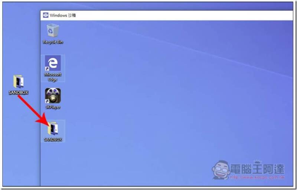
Task: Click the 電腦王阿達 watermark text
Action: (257, 168)
